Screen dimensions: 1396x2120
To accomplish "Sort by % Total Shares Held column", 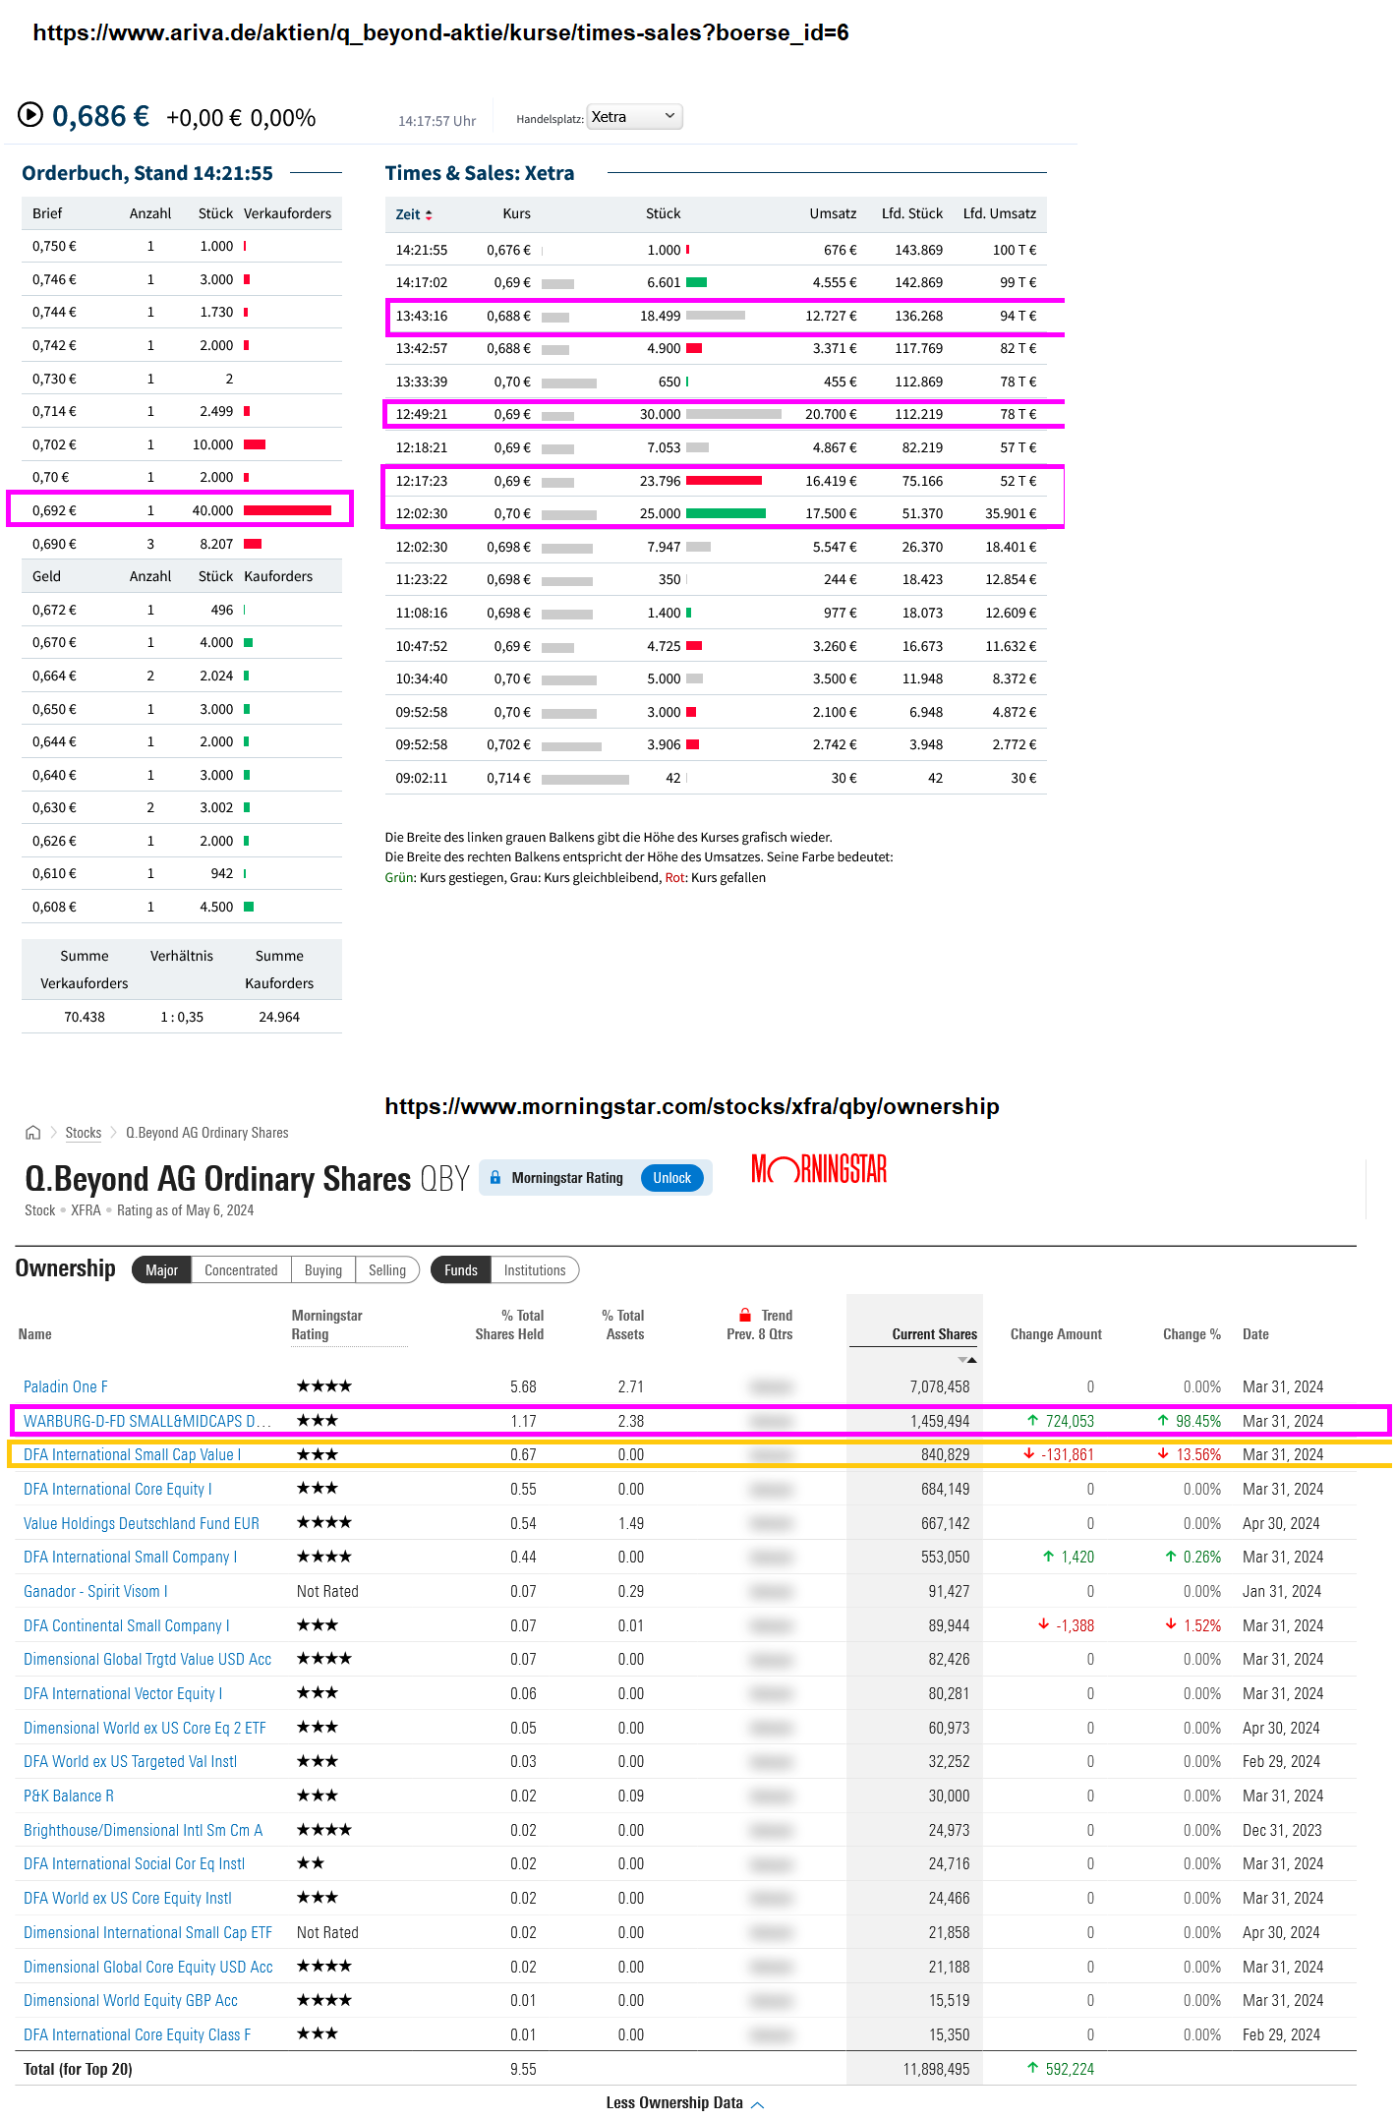I will [509, 1325].
